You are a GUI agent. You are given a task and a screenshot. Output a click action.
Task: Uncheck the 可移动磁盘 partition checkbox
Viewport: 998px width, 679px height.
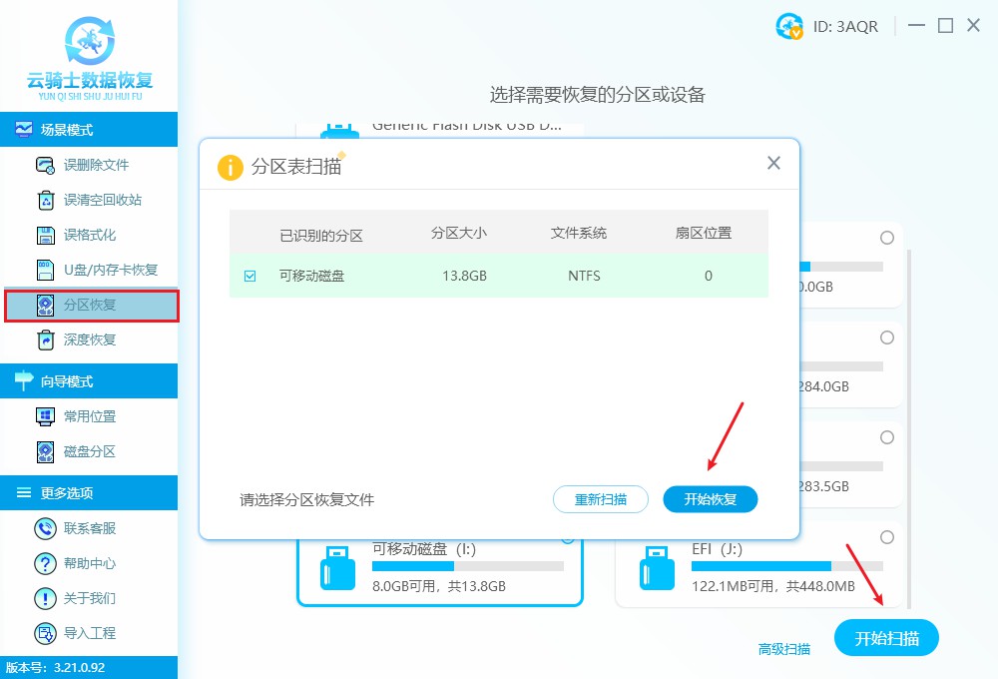pyautogui.click(x=248, y=276)
